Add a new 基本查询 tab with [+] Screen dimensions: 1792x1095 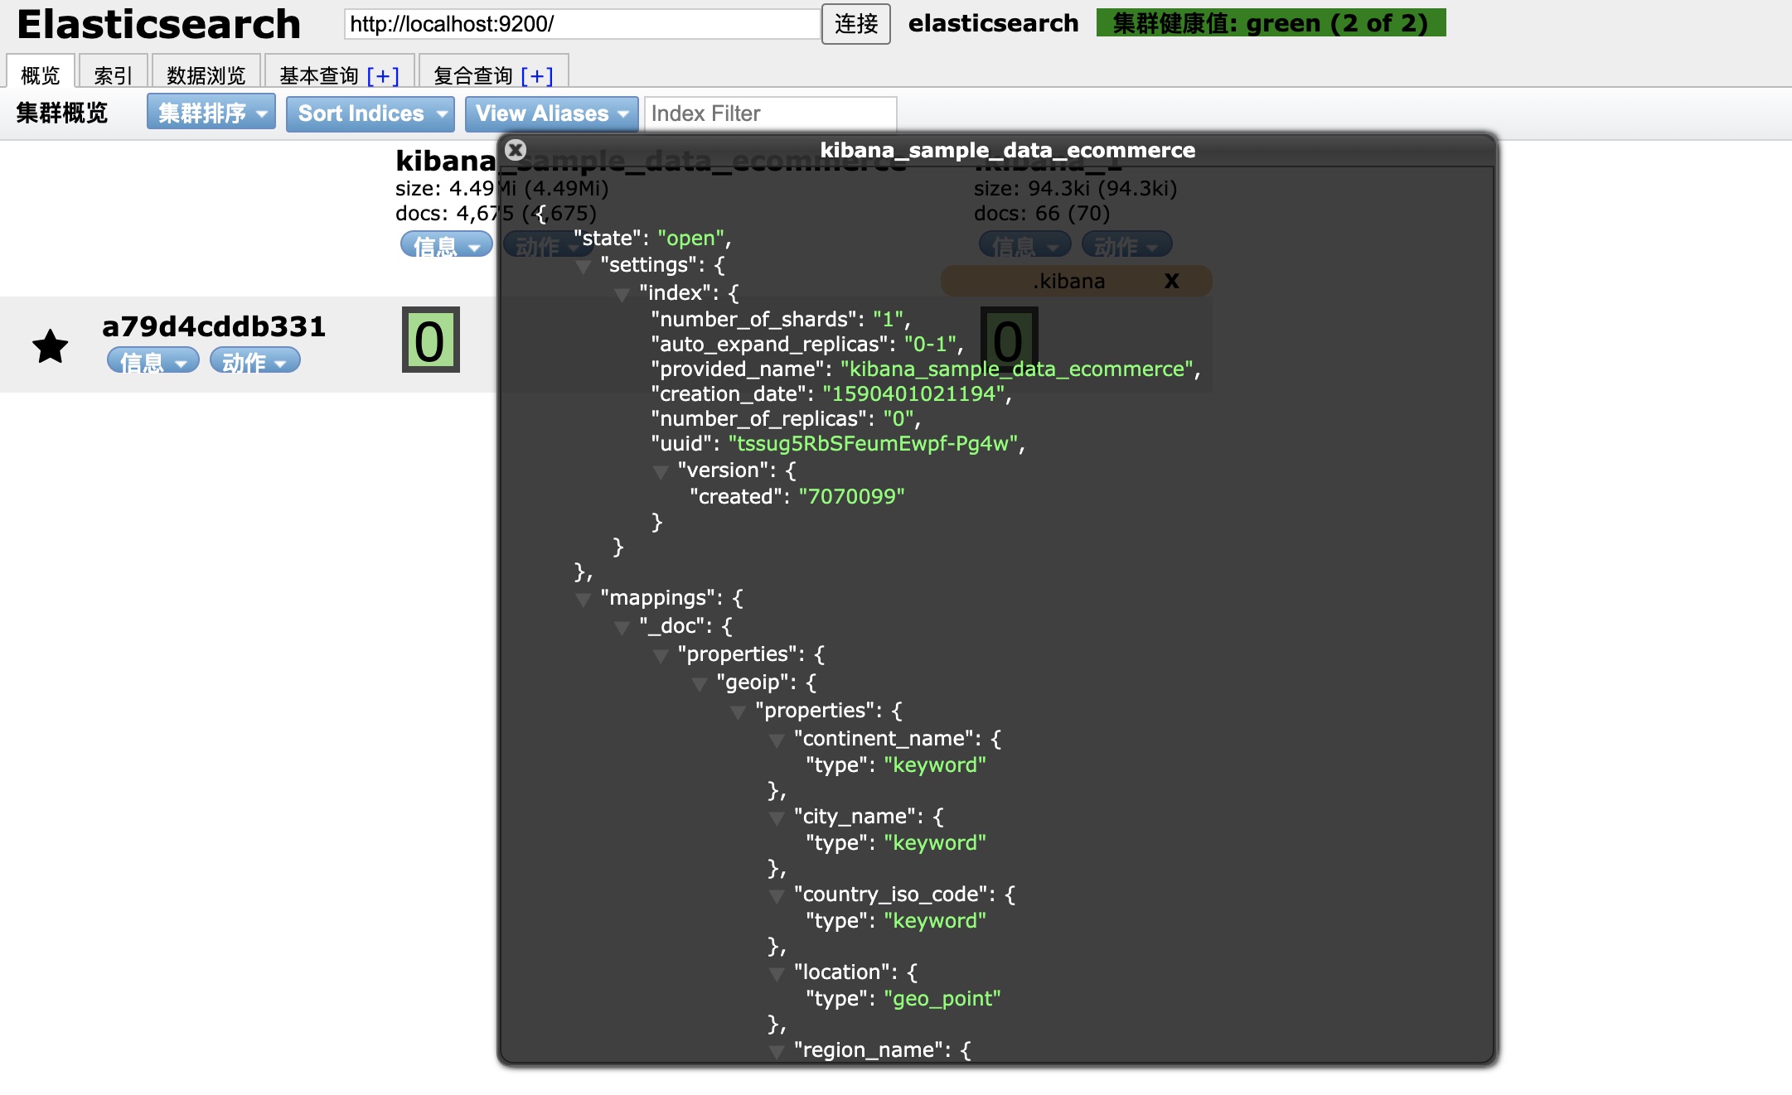[383, 76]
